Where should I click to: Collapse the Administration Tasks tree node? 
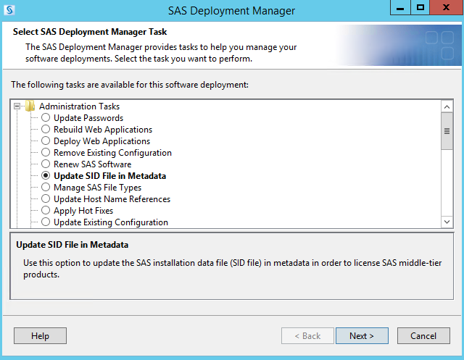tap(17, 106)
